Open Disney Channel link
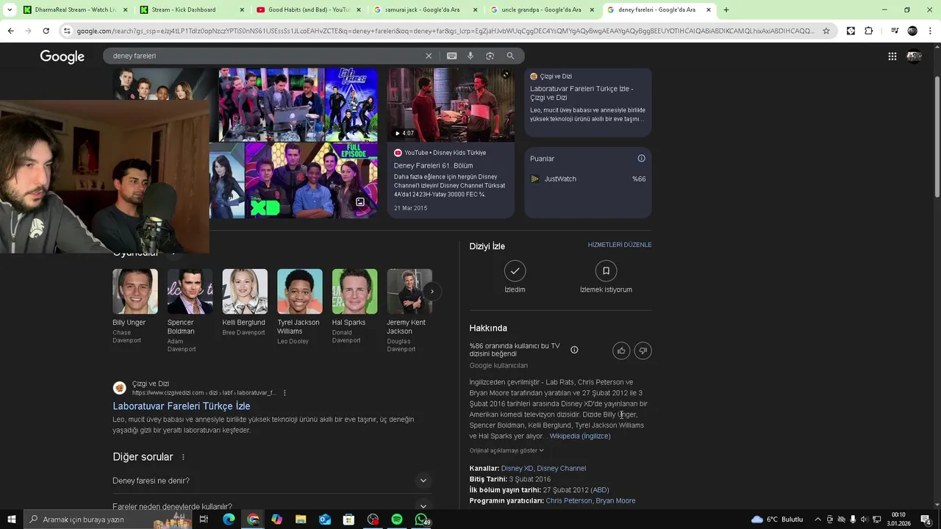This screenshot has width=941, height=529. tap(561, 468)
